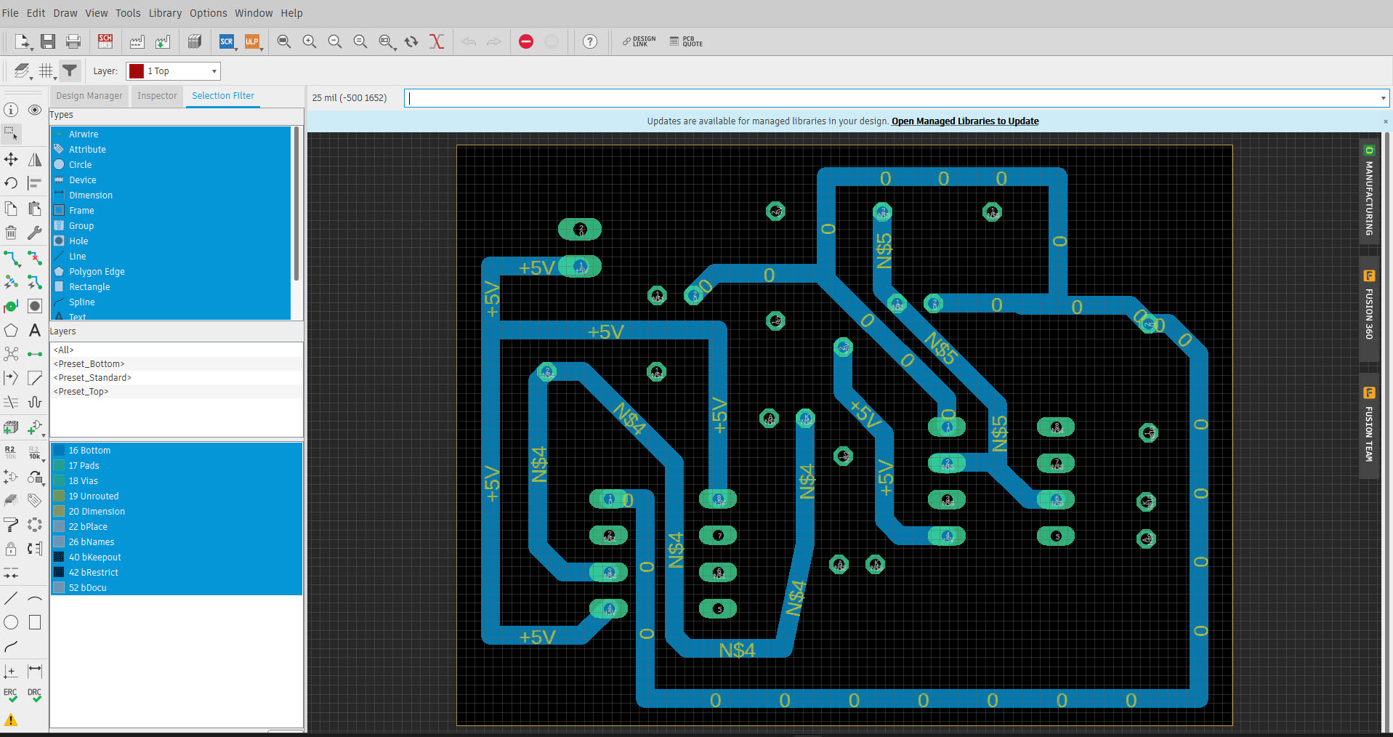The width and height of the screenshot is (1393, 737).
Task: Select the Polygon tool icon
Action: coord(11,331)
